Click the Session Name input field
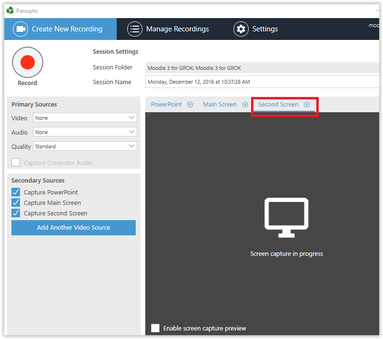This screenshot has width=383, height=339. pyautogui.click(x=262, y=82)
